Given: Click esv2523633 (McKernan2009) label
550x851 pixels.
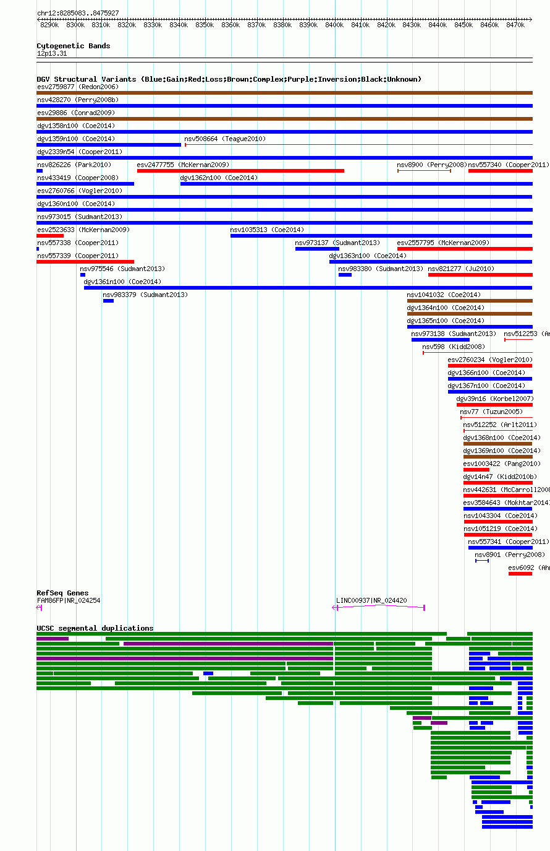Looking at the screenshot, I should click(83, 230).
